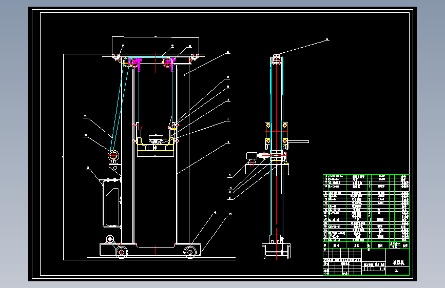Pick the left floor wheel in front view
This screenshot has height=288, width=445.
pos(121,252)
